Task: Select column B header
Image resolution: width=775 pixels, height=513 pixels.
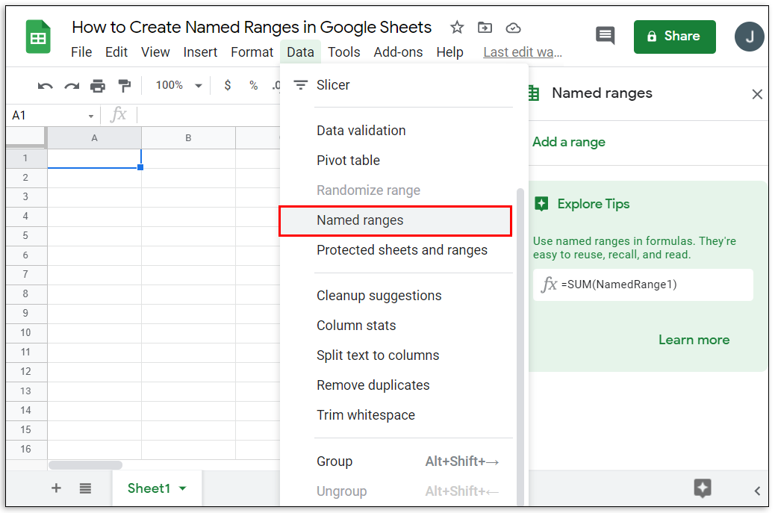Action: (188, 138)
